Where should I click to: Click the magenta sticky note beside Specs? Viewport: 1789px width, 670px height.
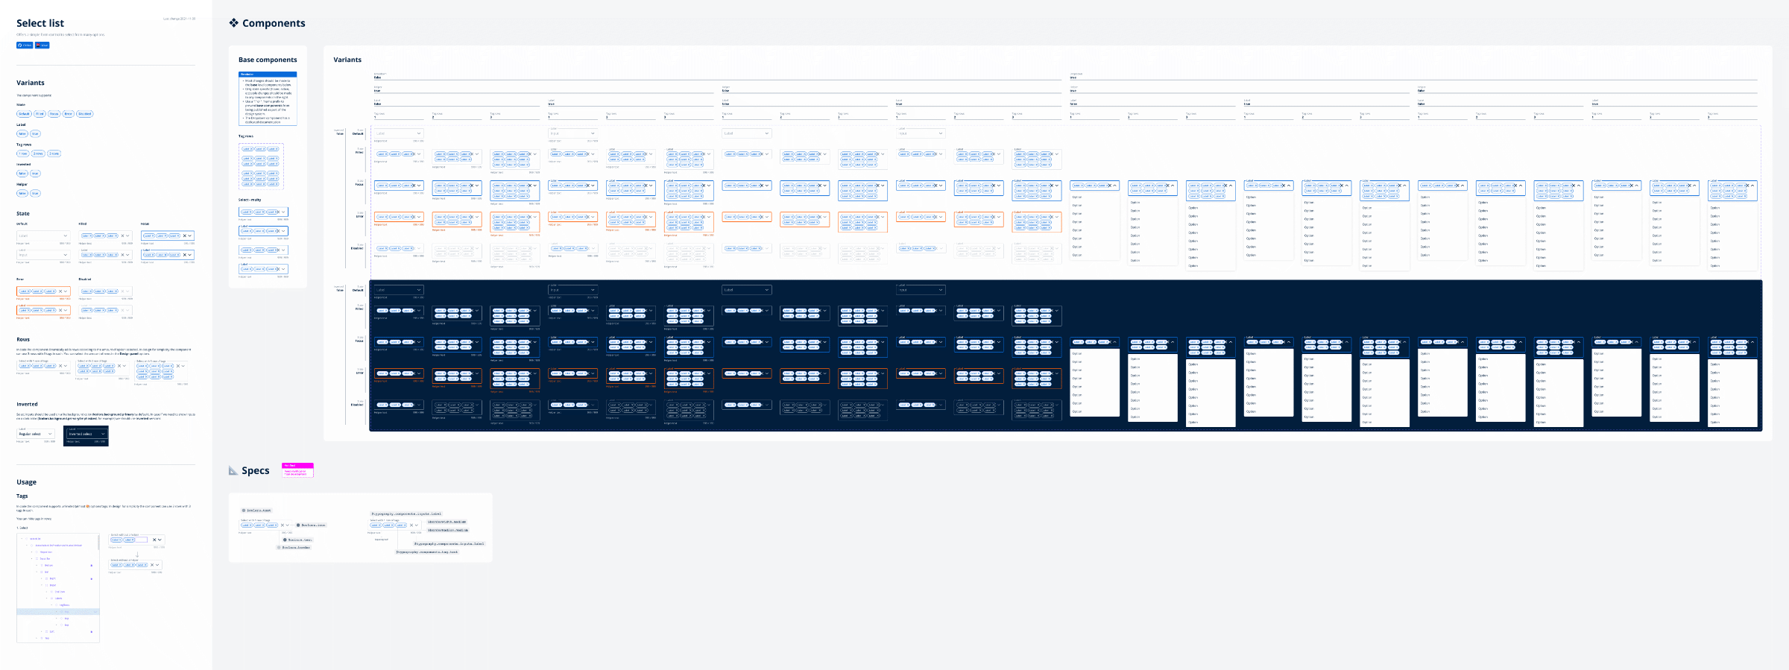click(x=297, y=470)
